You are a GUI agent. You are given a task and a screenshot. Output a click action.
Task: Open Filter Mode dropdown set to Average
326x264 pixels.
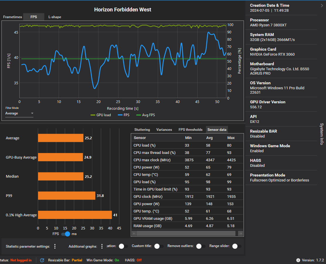(x=19, y=113)
